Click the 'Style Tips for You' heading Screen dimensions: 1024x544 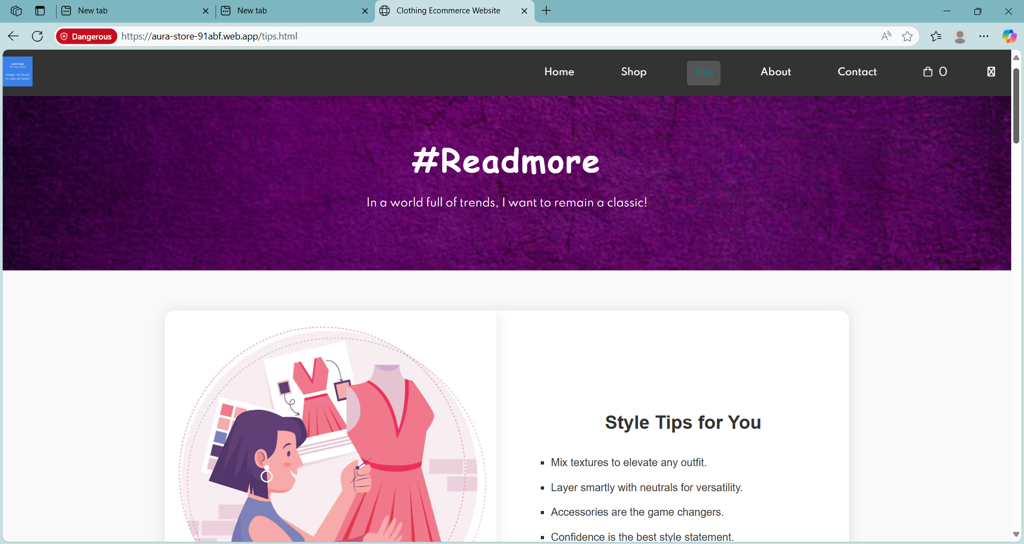(x=683, y=422)
